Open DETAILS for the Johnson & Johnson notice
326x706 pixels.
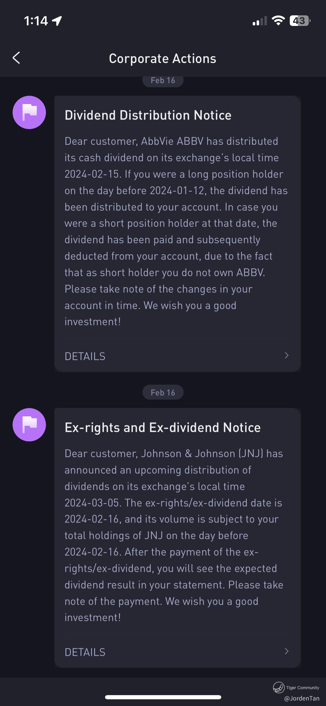coord(177,652)
